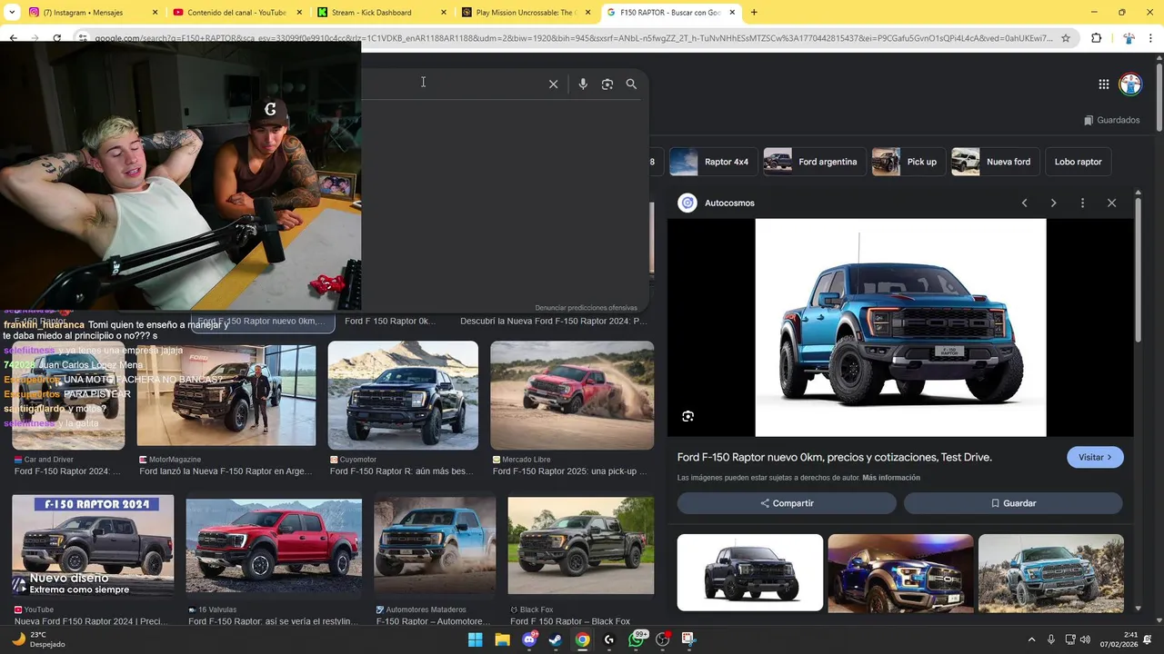The width and height of the screenshot is (1164, 654).
Task: Close the Instagram Mensajes tab
Action: point(155,12)
